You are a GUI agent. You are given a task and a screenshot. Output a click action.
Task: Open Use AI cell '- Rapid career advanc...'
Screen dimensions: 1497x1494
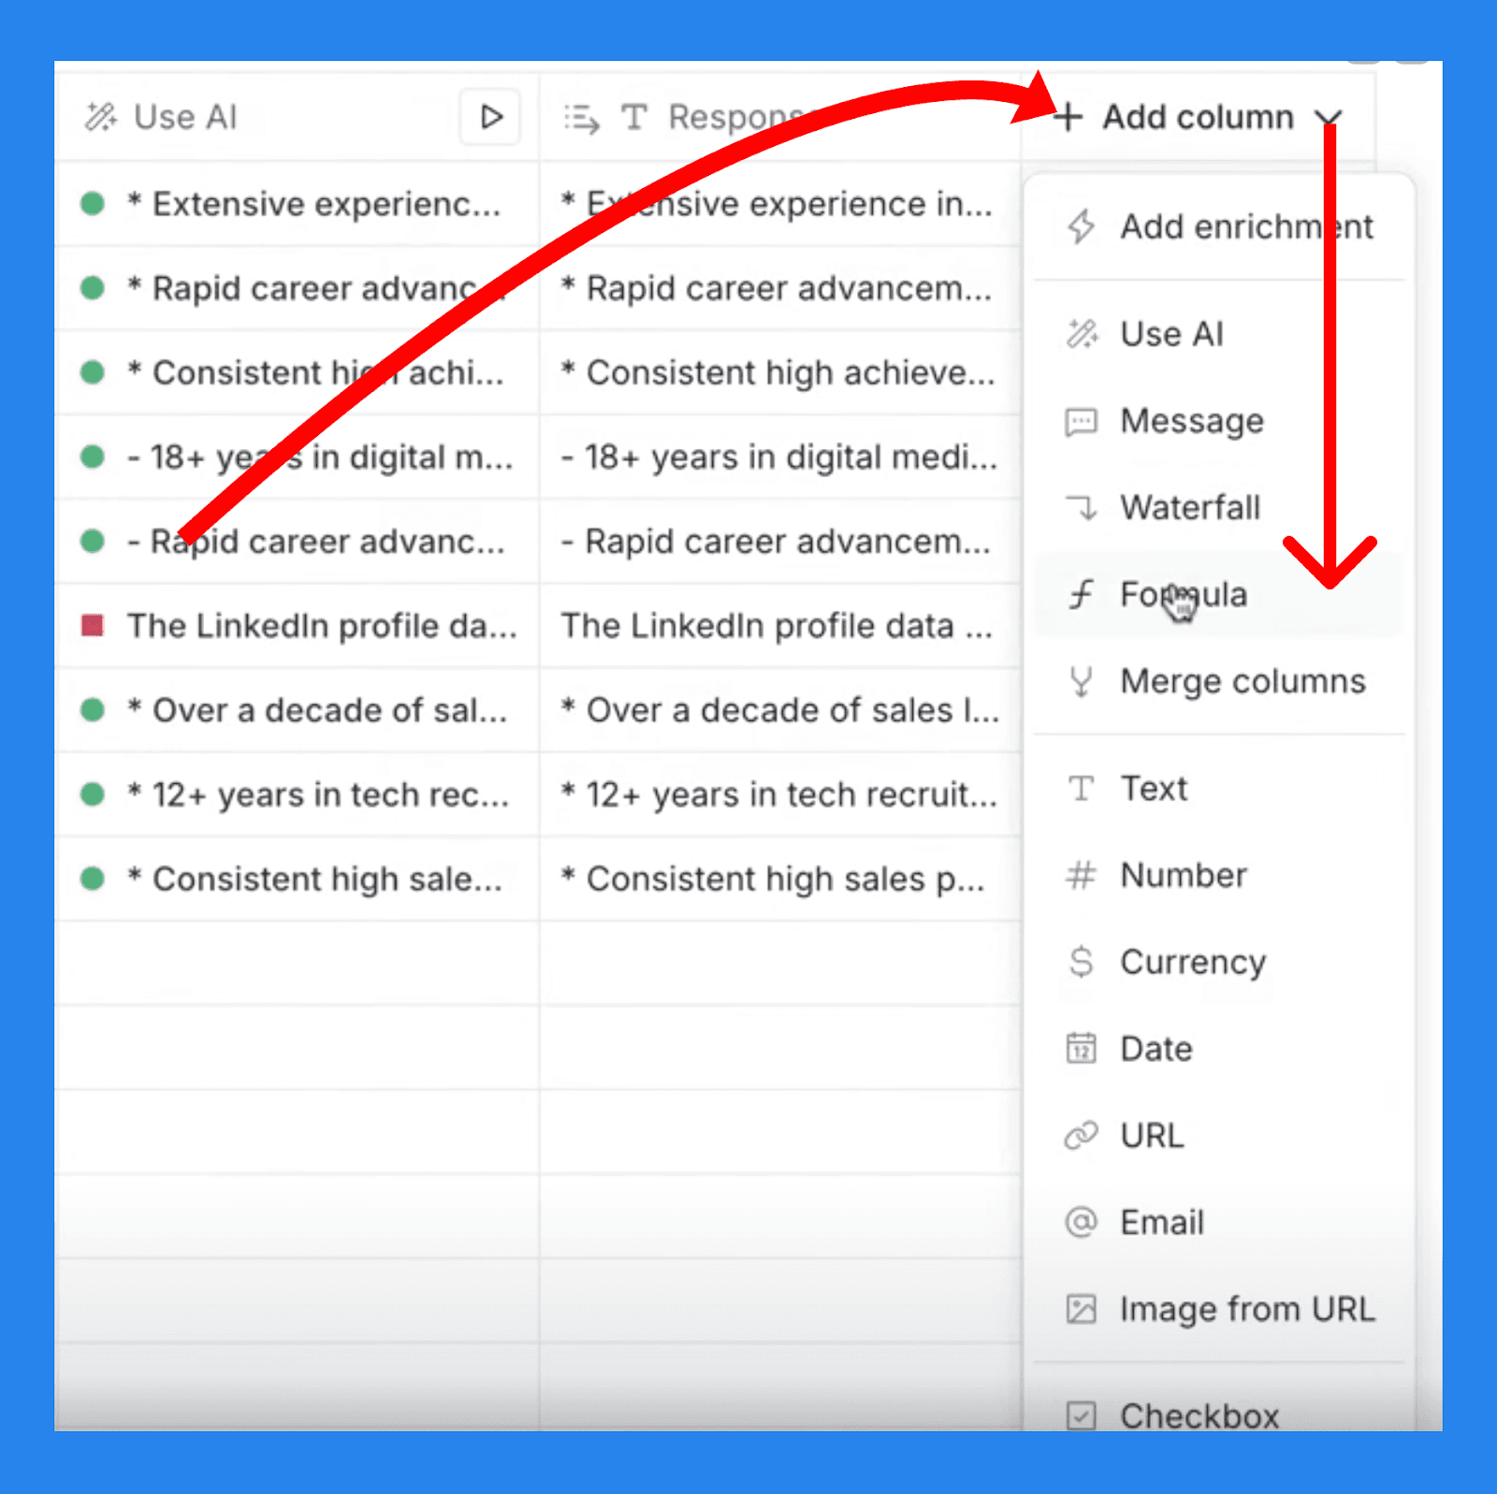[x=297, y=542]
